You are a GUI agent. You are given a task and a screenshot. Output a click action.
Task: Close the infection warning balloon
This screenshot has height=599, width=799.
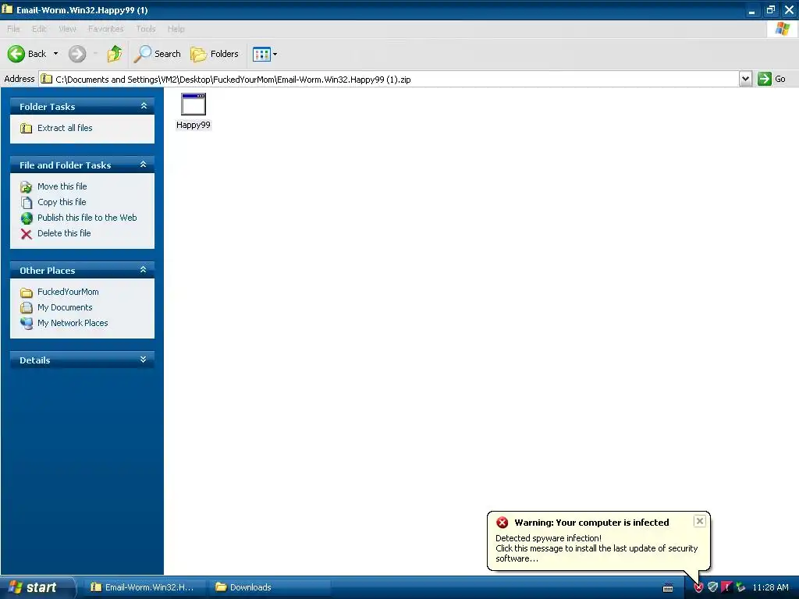[700, 520]
